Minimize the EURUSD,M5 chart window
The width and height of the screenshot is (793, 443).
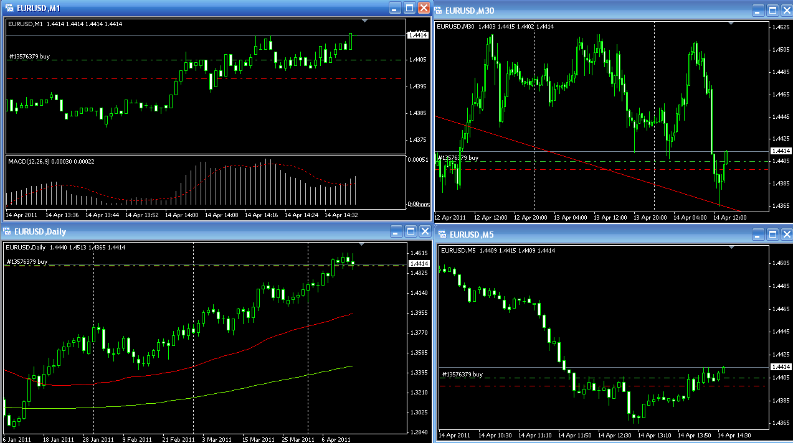(758, 235)
